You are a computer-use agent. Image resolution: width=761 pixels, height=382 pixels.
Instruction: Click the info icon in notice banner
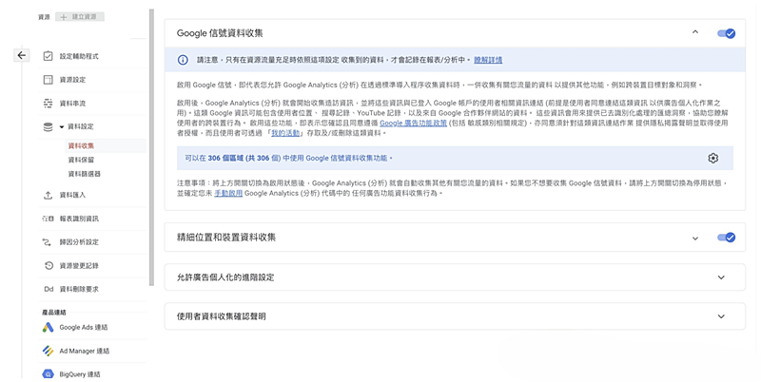(183, 60)
